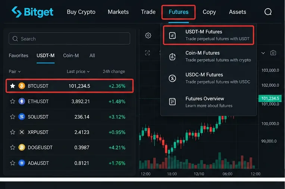Screen dimensions: 285x189
Task: Select ETHUSDT pair name
Action: click(38, 101)
